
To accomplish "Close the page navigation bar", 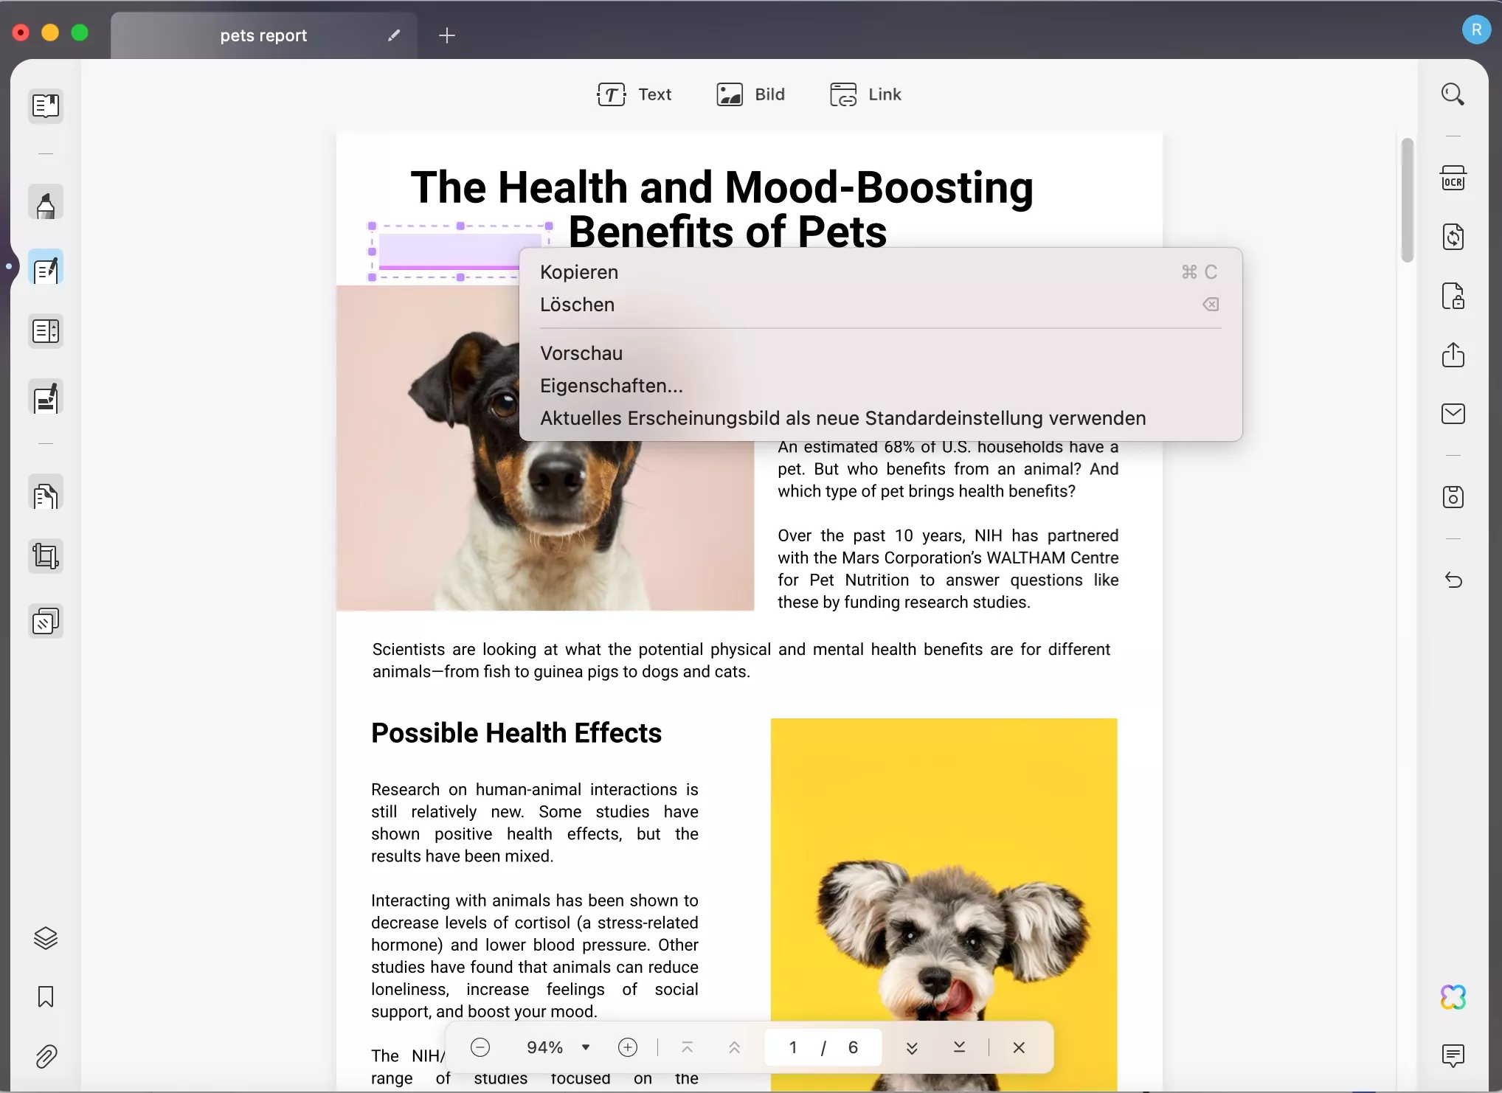I will coord(1019,1047).
